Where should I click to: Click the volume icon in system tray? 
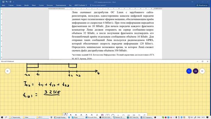(192, 117)
